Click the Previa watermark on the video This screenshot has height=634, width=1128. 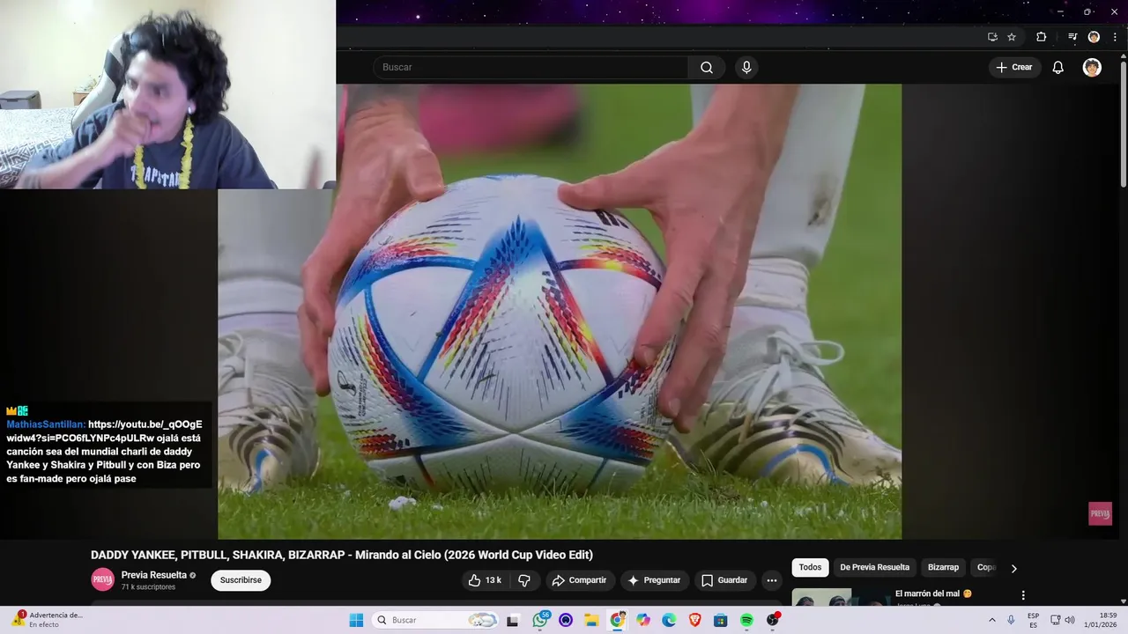pyautogui.click(x=1100, y=513)
